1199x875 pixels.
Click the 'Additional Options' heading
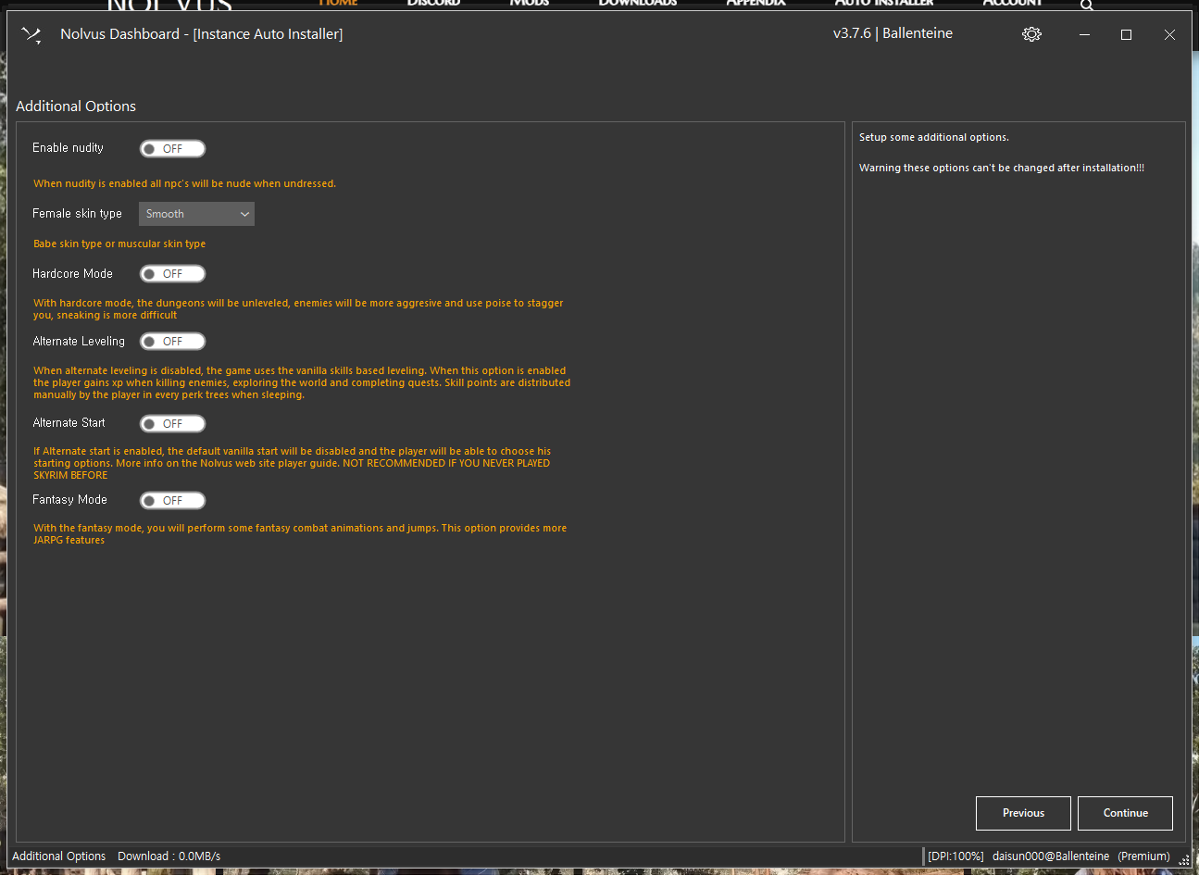coord(76,106)
